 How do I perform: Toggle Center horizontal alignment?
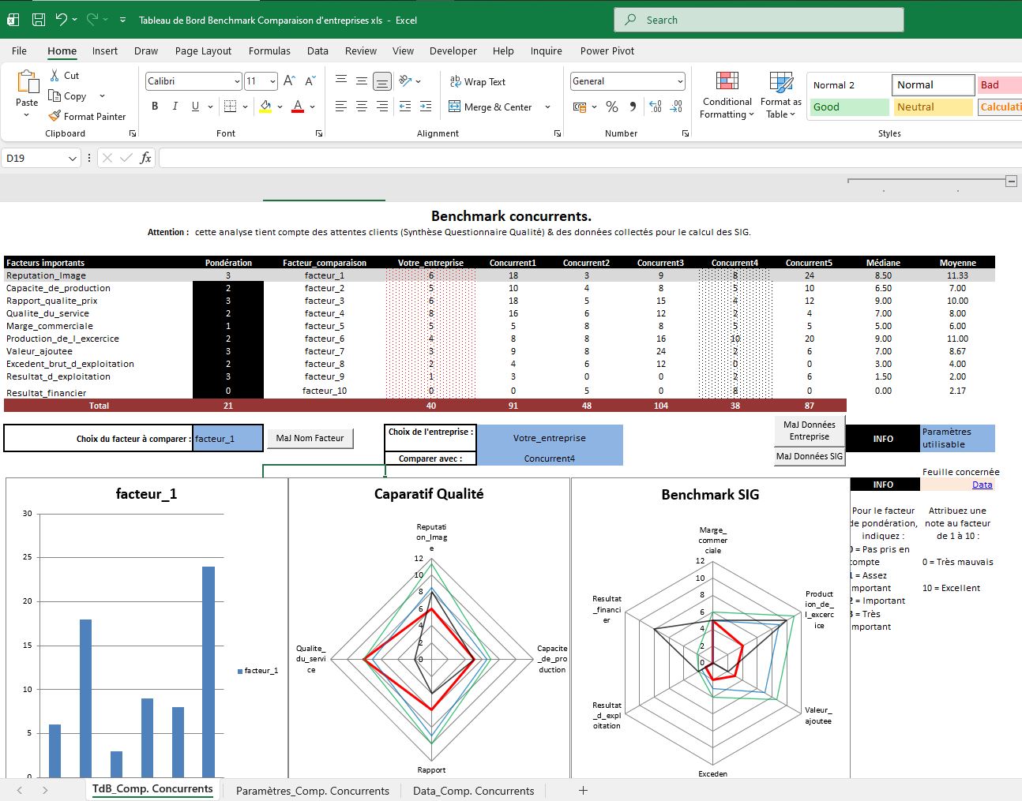[x=361, y=107]
